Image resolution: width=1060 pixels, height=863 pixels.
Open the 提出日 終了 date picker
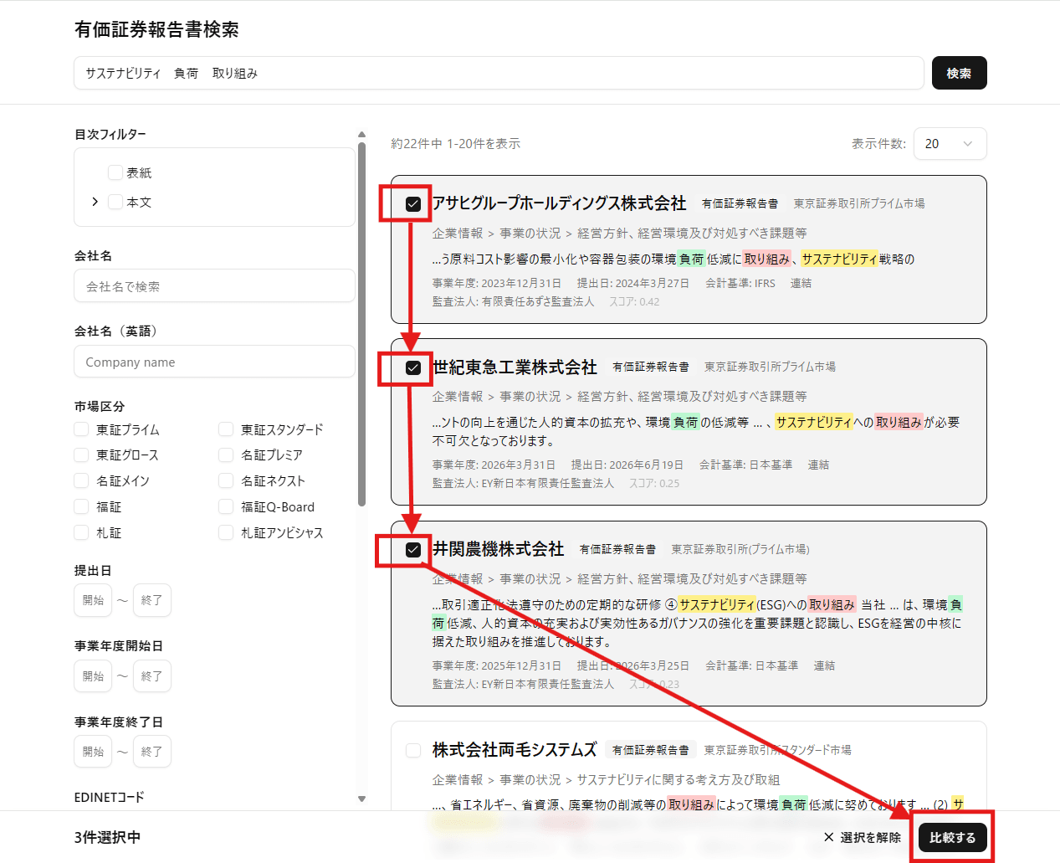[x=151, y=600]
